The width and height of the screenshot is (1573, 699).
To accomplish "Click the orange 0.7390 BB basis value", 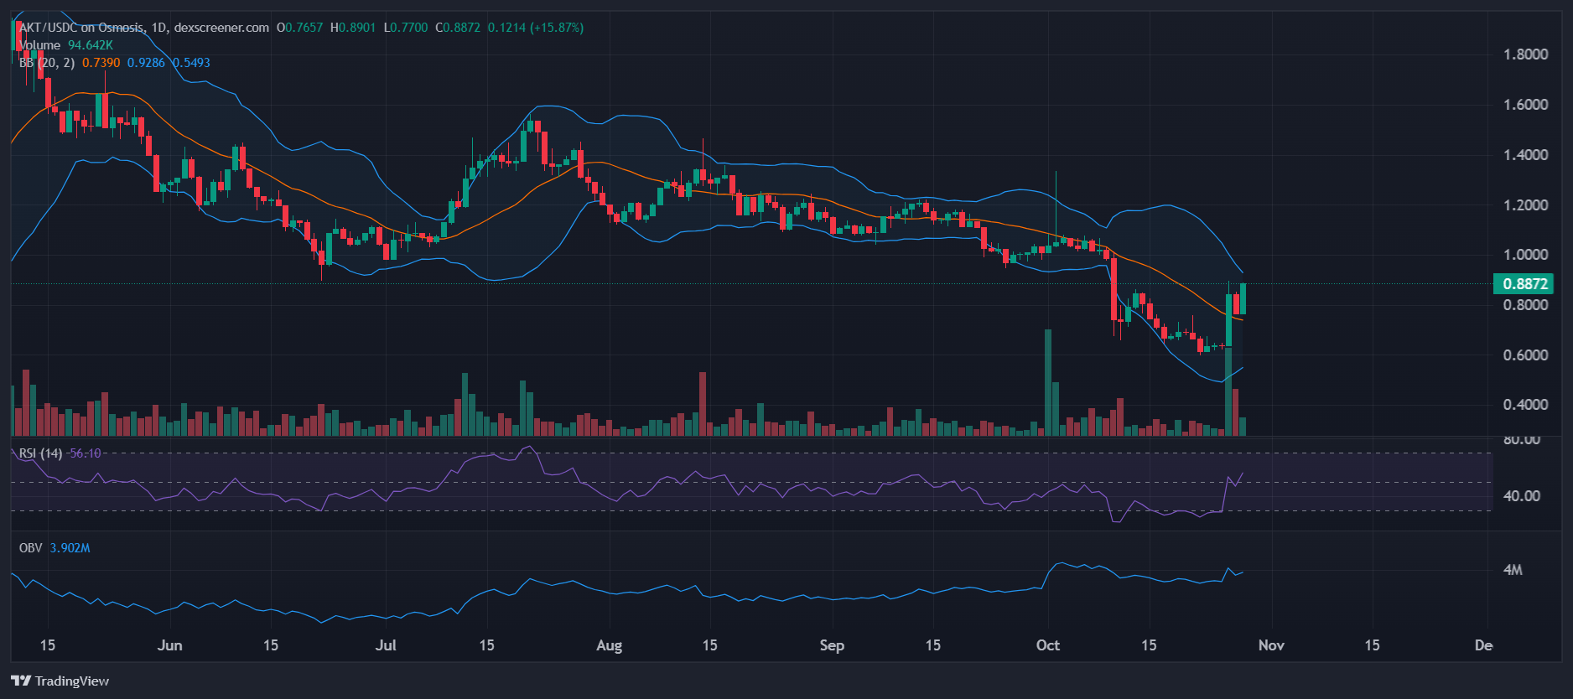I will point(101,63).
